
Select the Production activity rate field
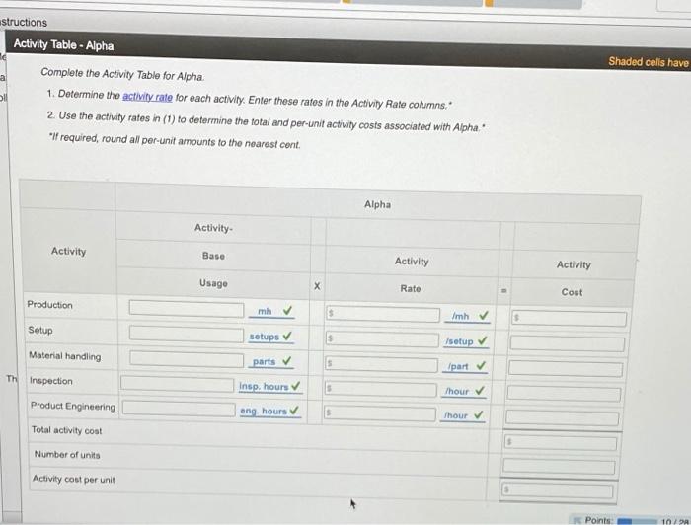tap(383, 314)
